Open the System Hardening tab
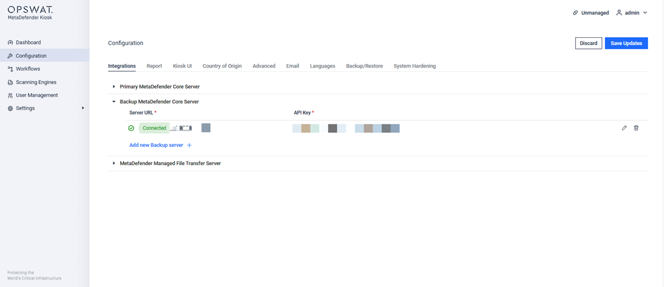Viewport: 664px width, 287px height. pos(415,66)
